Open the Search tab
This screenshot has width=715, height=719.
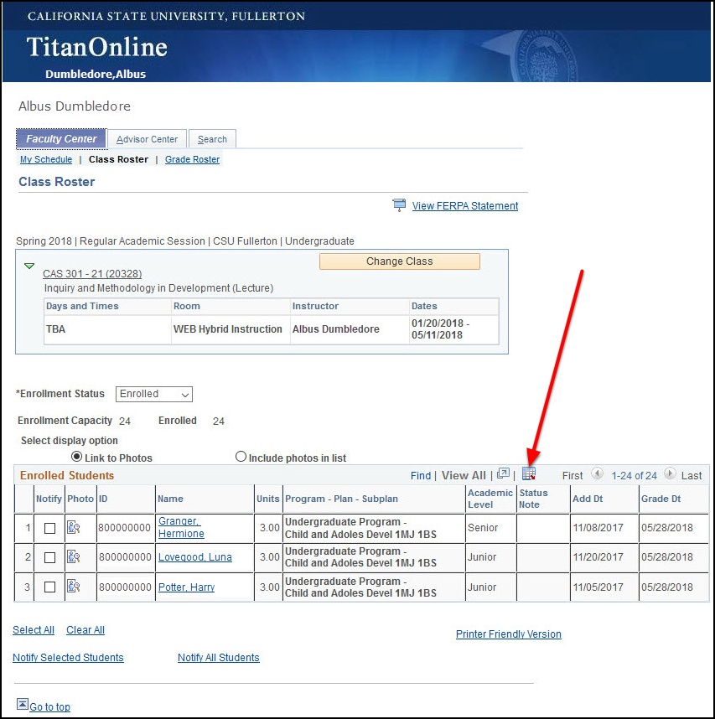click(212, 139)
